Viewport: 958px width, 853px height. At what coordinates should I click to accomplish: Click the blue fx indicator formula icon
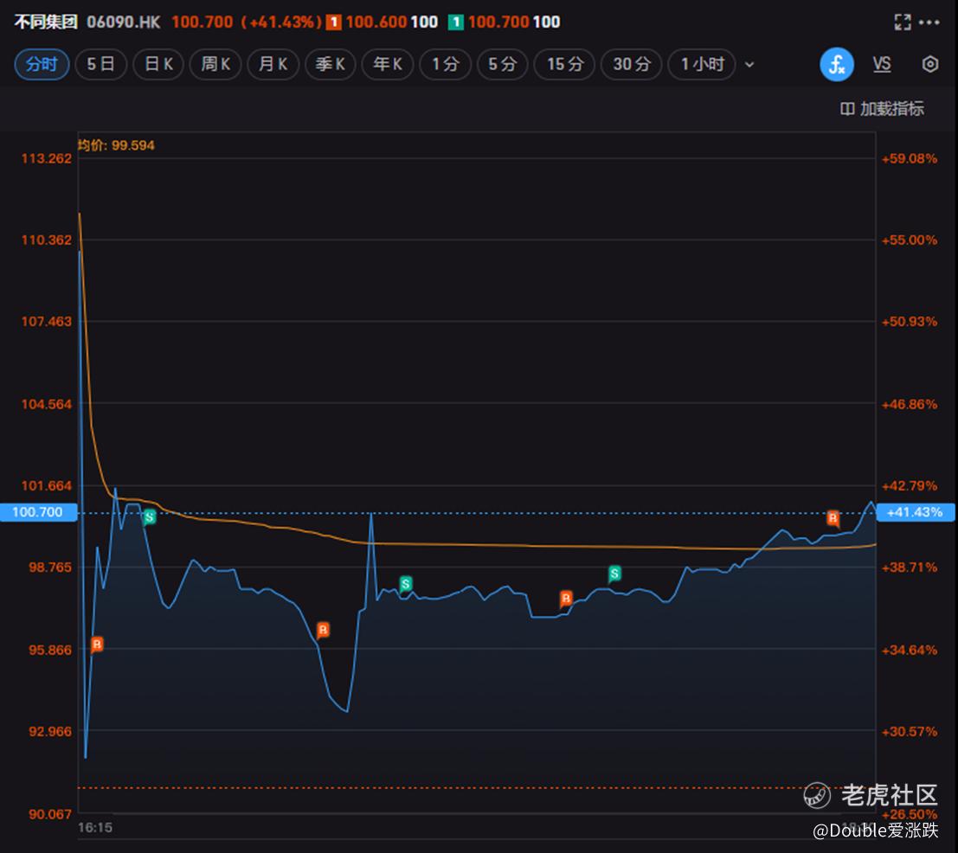coord(837,65)
